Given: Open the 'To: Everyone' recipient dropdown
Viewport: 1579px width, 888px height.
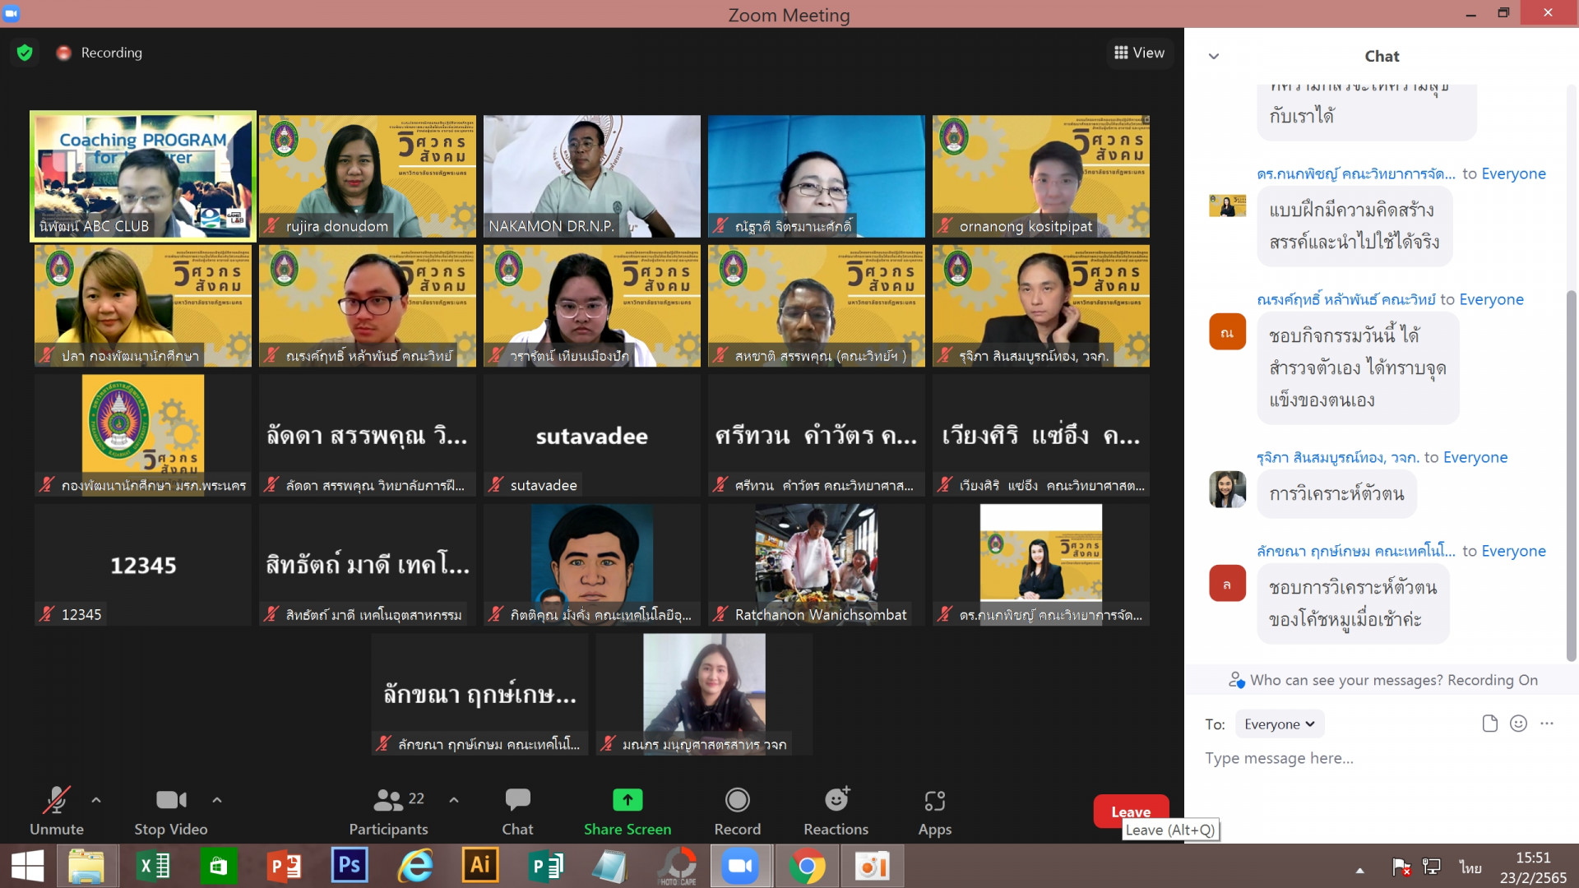Looking at the screenshot, I should (1280, 724).
